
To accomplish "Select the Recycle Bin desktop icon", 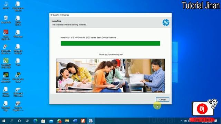I will 6,19.
